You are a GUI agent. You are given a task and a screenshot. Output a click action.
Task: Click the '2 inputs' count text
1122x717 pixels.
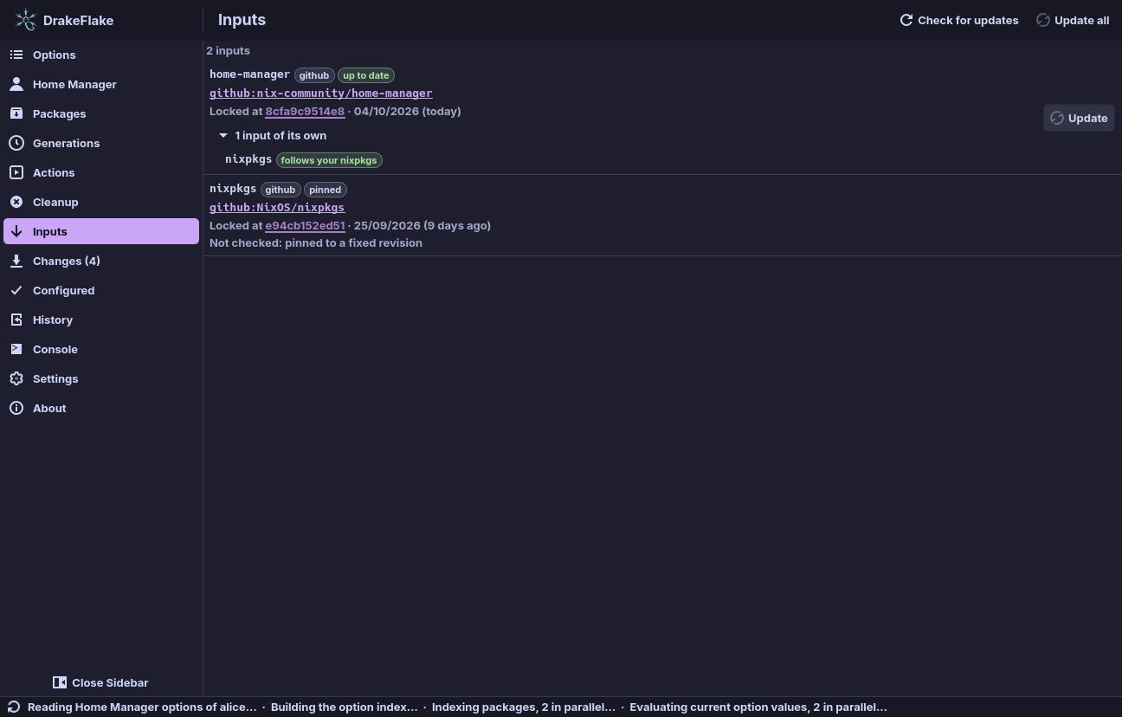229,50
